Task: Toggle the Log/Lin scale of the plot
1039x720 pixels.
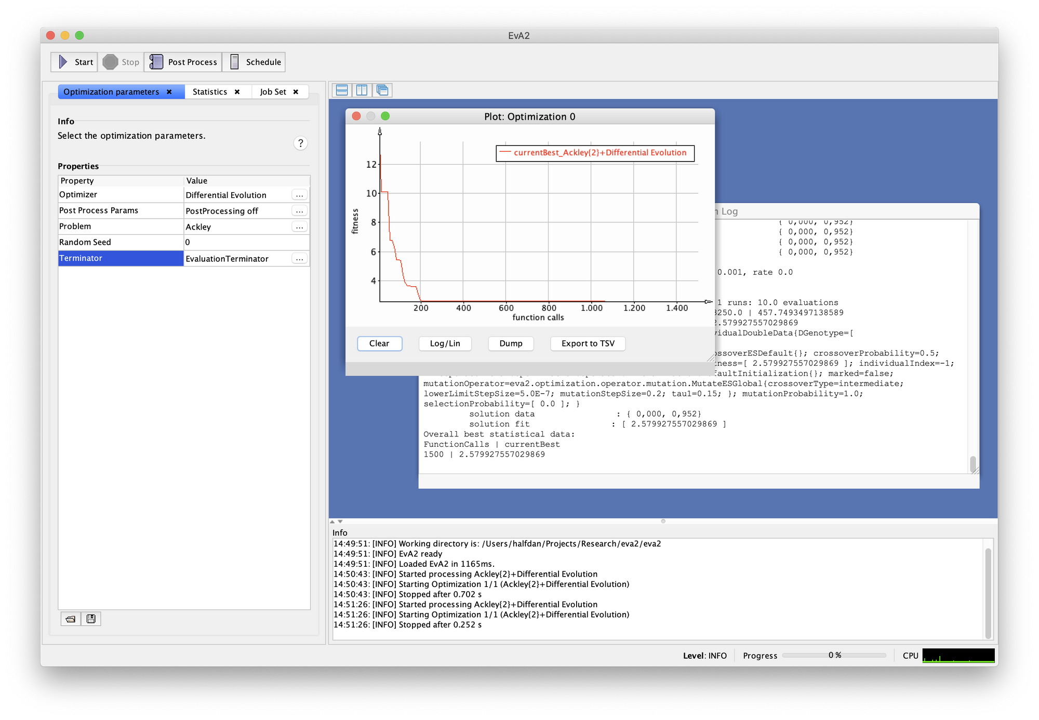Action: [445, 343]
